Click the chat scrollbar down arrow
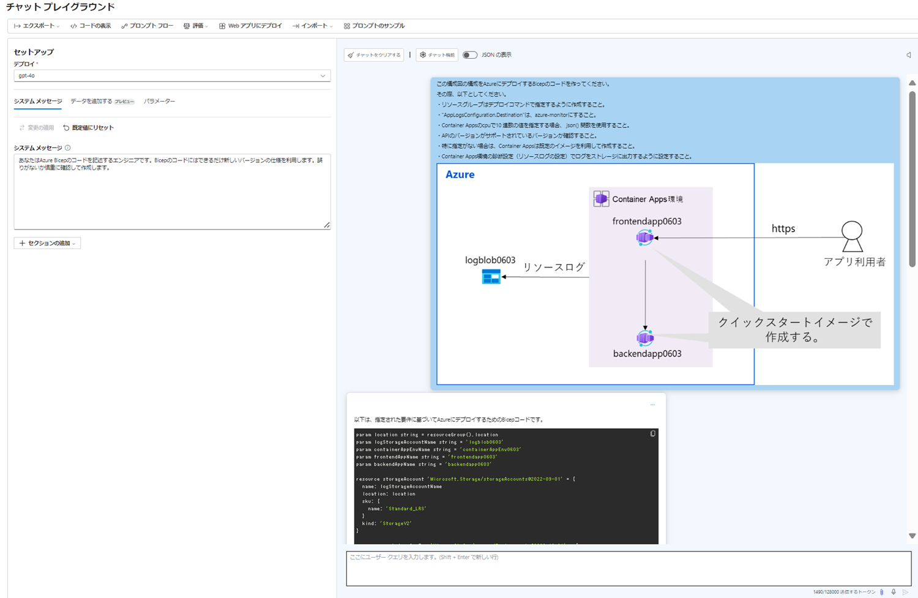Image resolution: width=918 pixels, height=598 pixels. (x=912, y=536)
